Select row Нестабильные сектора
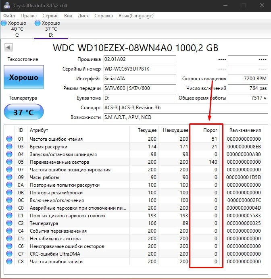 pos(134,238)
